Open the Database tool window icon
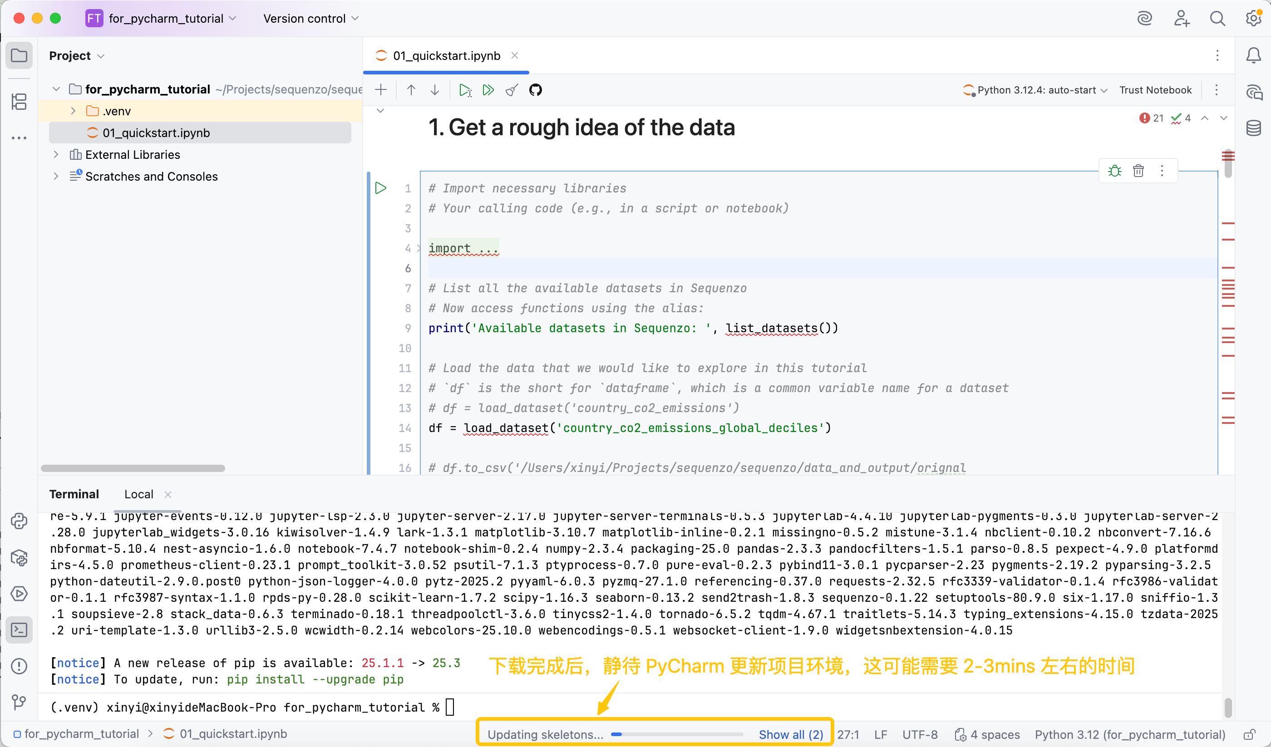The image size is (1271, 747). pos(1253,128)
